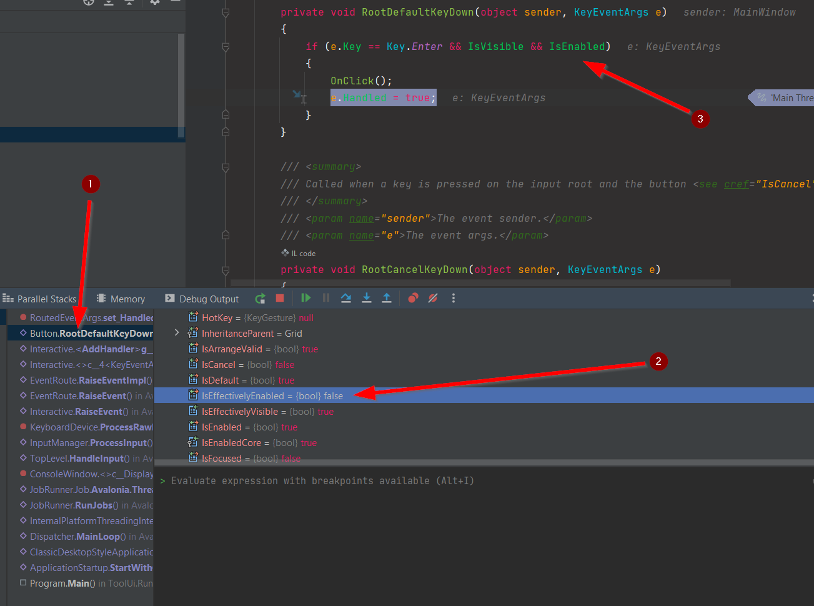Open the debug toolbar overflow menu

[454, 298]
